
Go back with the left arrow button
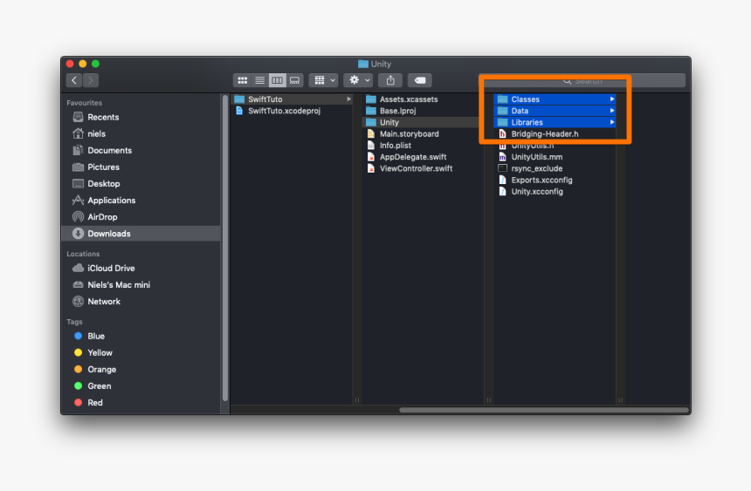click(74, 80)
